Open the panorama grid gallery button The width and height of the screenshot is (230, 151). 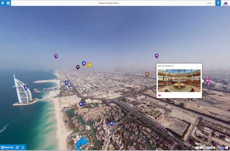pyautogui.click(x=8, y=3)
